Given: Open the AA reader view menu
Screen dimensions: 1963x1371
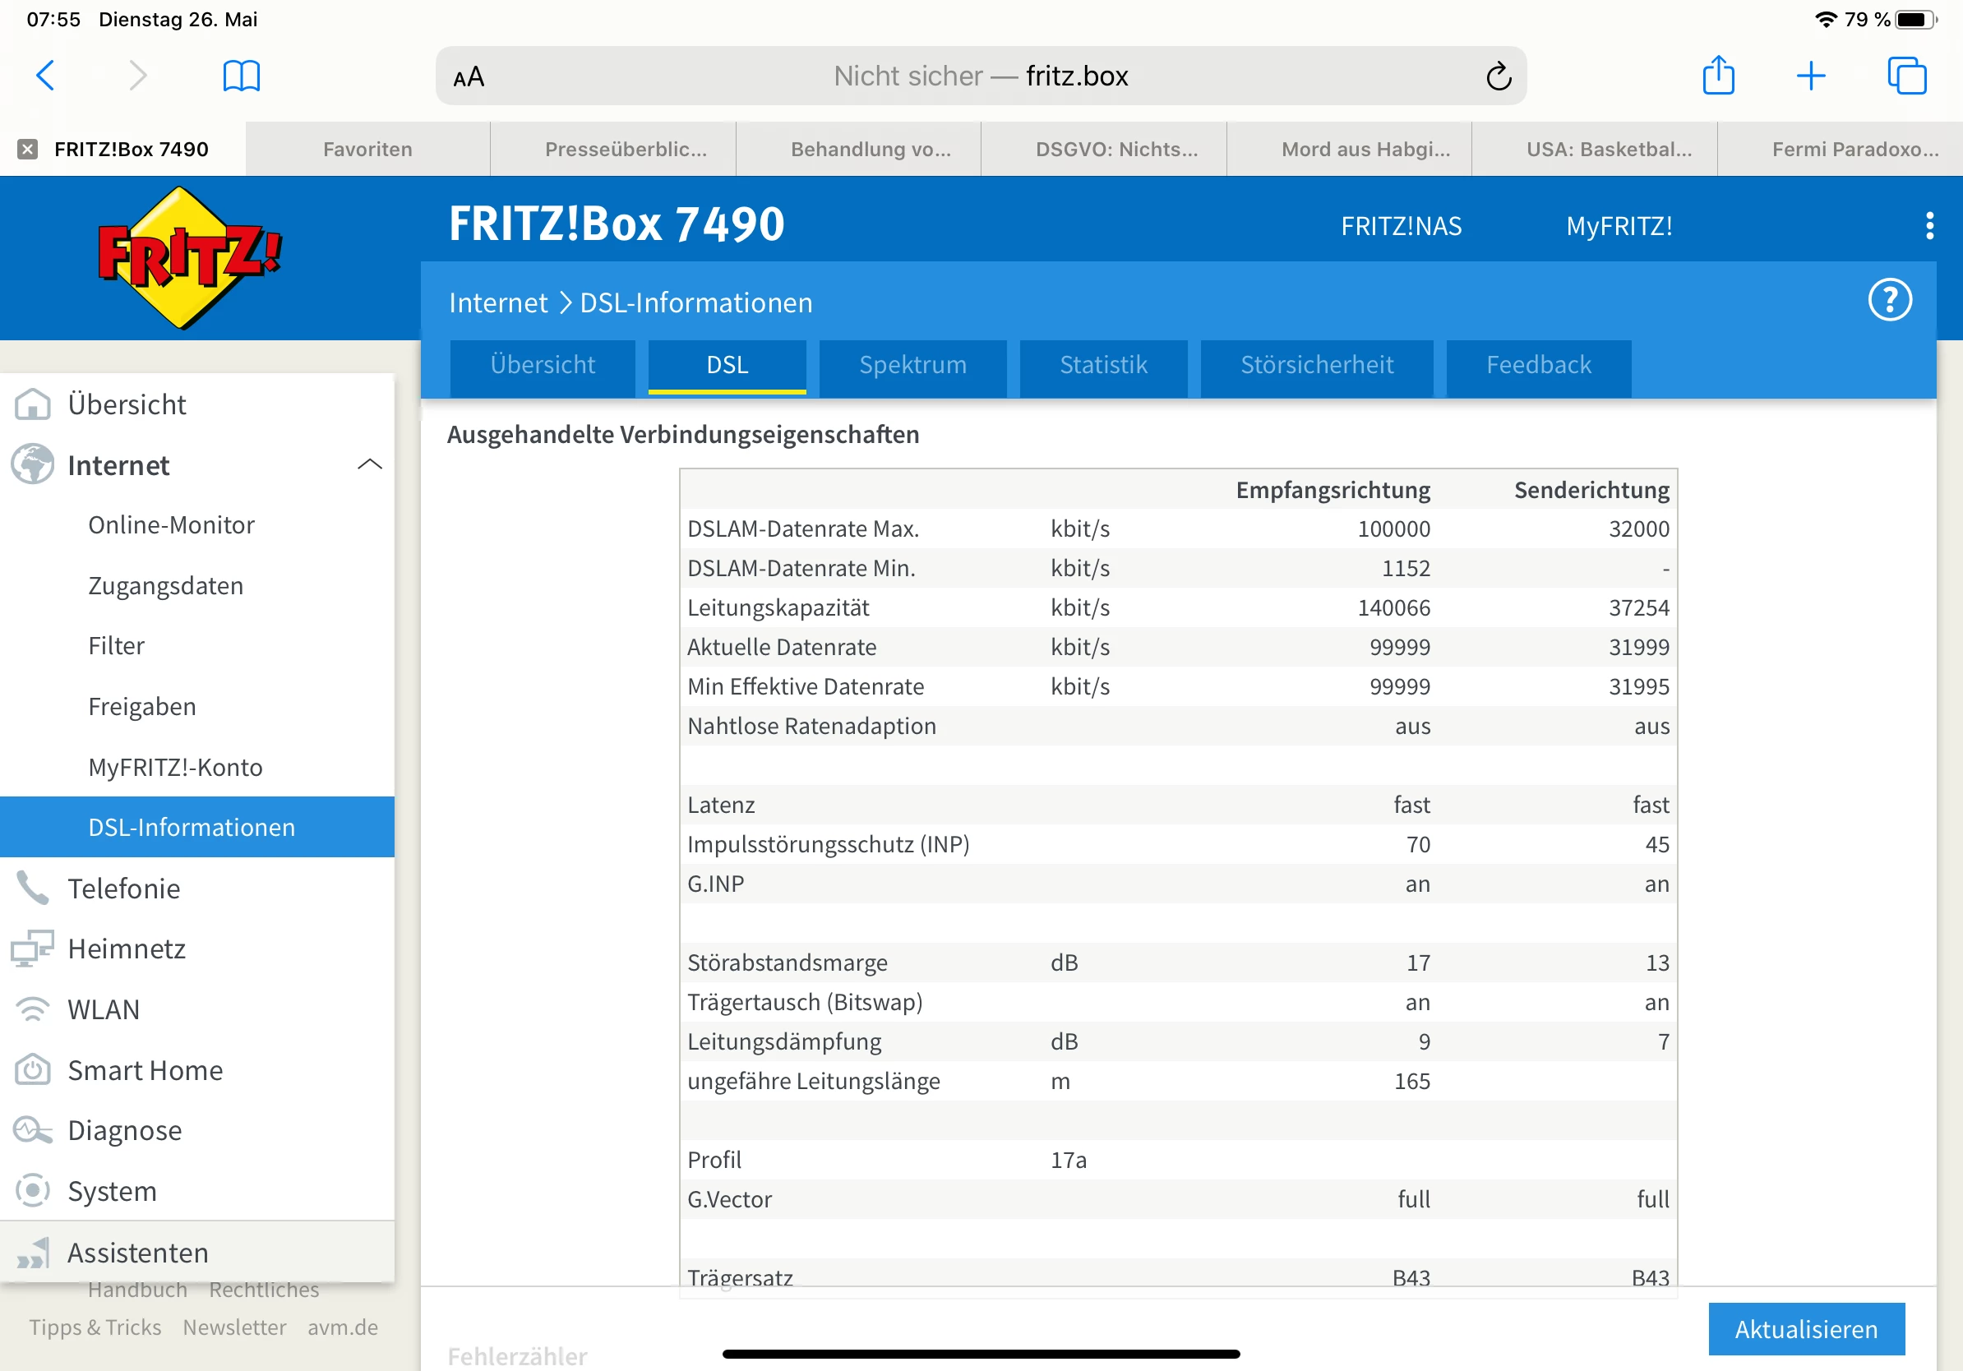Looking at the screenshot, I should (469, 77).
